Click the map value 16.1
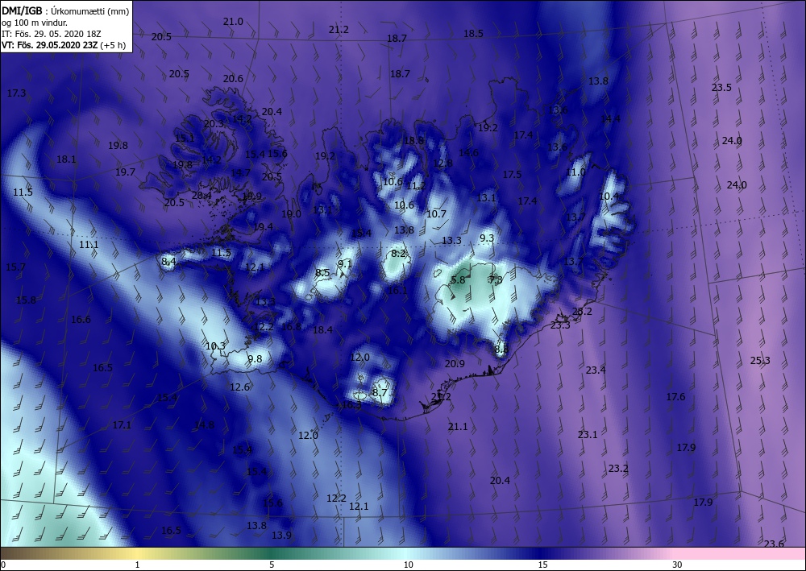The width and height of the screenshot is (806, 571). coord(397,291)
